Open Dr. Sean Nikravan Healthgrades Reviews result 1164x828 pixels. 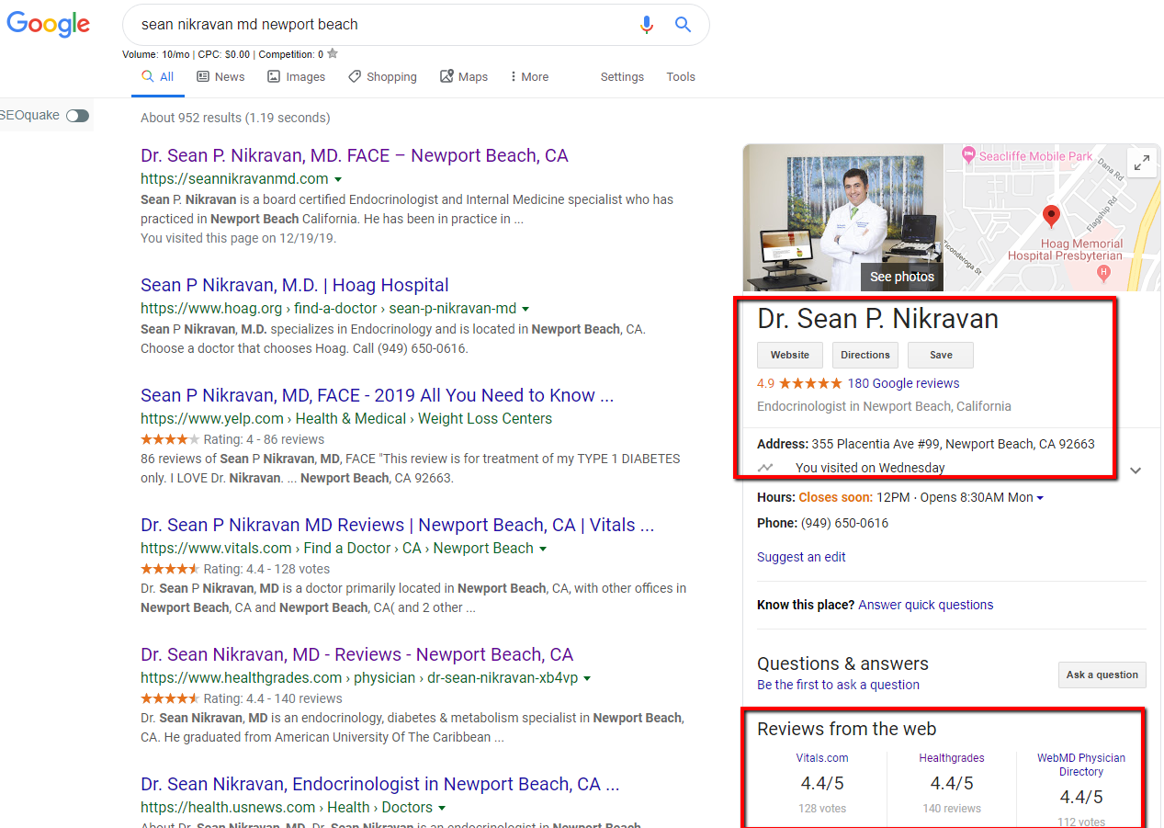pyautogui.click(x=356, y=655)
